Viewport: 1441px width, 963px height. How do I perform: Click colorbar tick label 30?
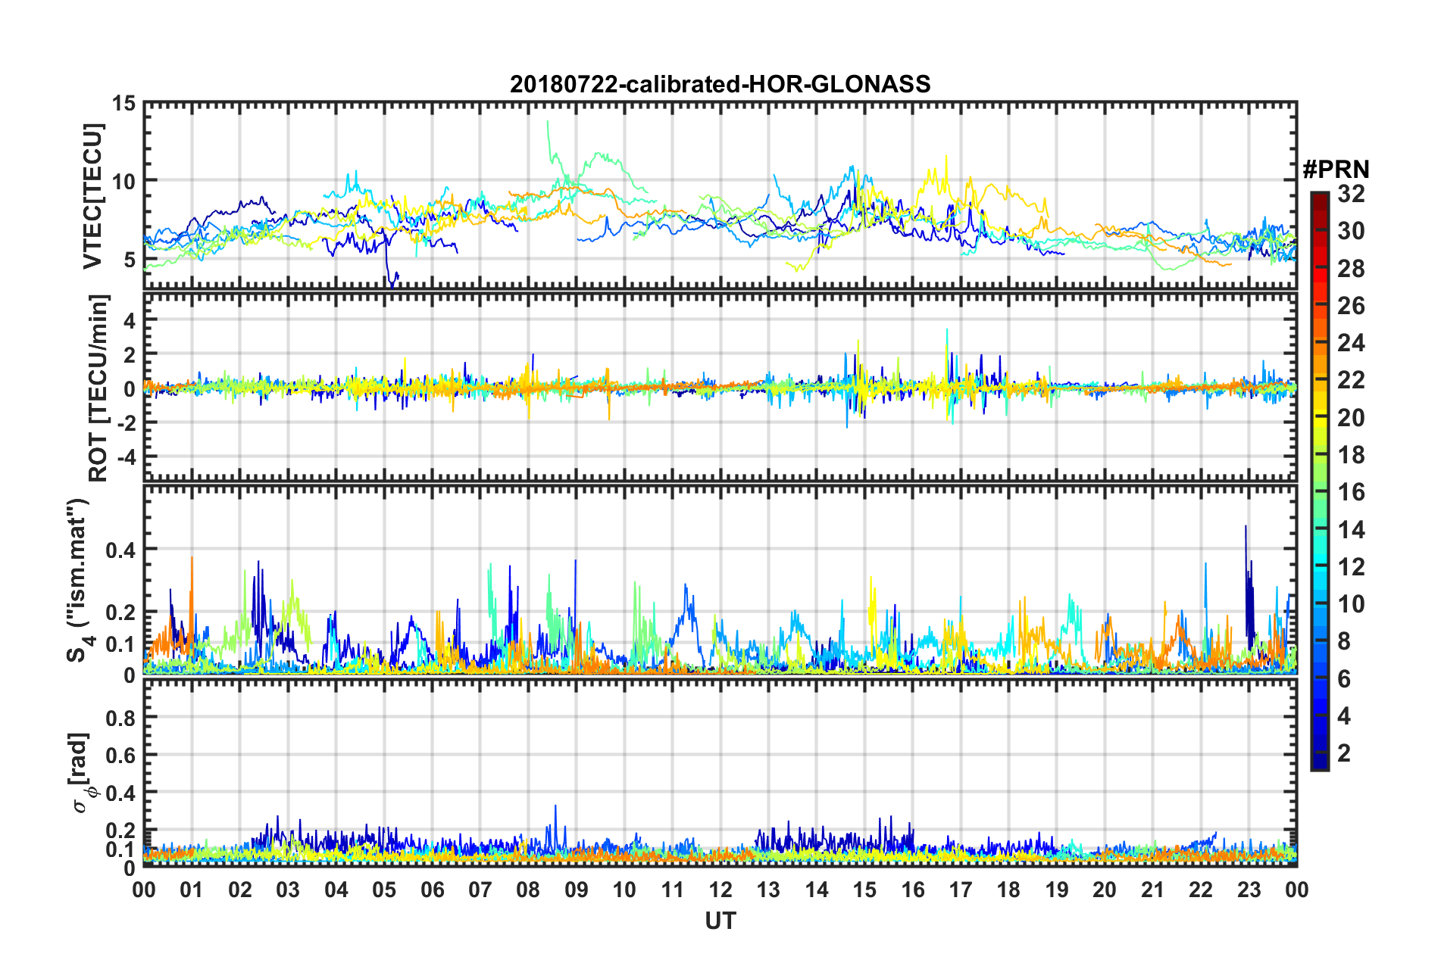coord(1351,231)
